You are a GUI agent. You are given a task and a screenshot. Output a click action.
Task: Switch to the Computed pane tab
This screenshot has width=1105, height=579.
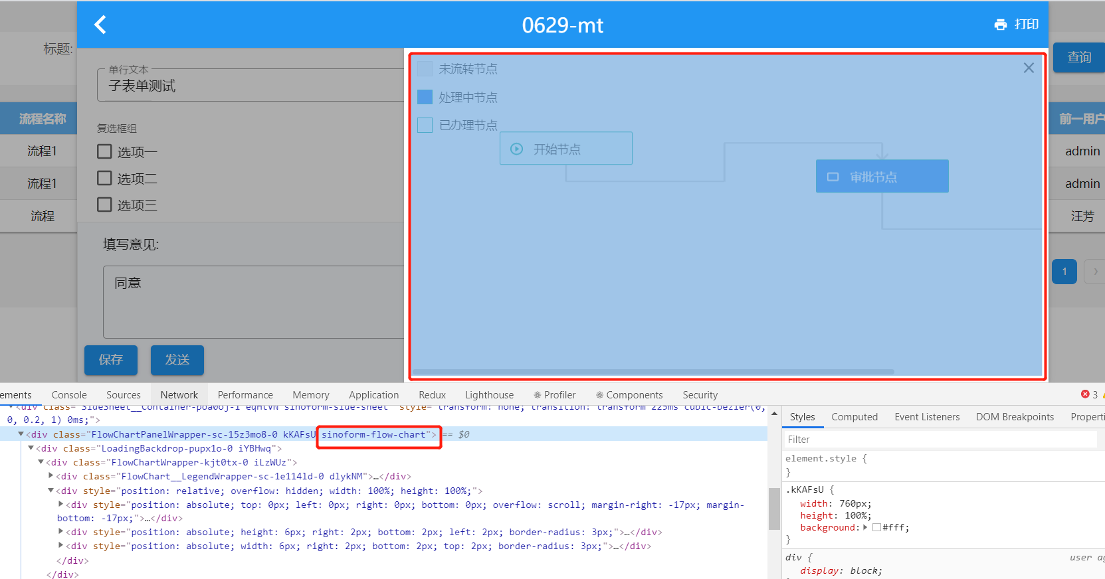tap(854, 417)
